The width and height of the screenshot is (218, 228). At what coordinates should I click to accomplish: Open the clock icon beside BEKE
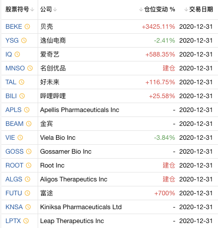pyautogui.click(x=27, y=26)
